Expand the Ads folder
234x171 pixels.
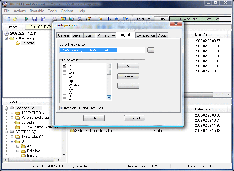point(18,146)
